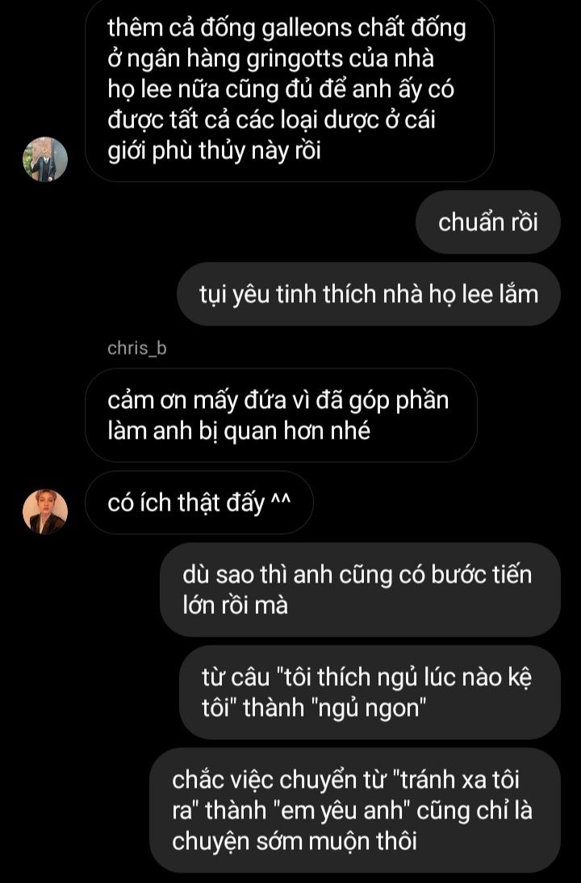Click 'giới phù thủy này rồi' line of first message

point(214,151)
